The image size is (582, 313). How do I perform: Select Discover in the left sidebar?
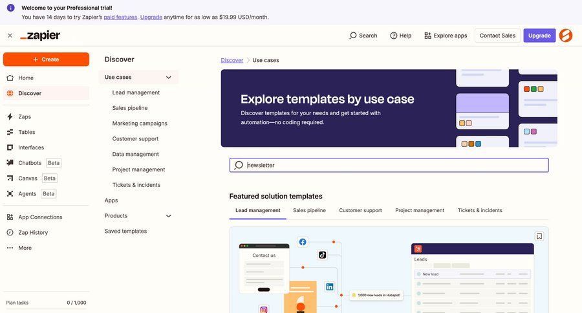pos(46,93)
